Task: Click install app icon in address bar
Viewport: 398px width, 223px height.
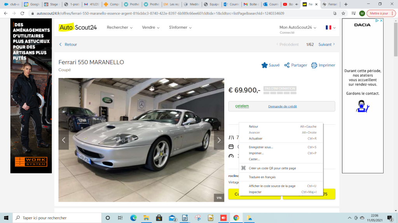Action: [335, 14]
